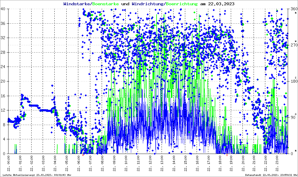
Task: Click the time label "22. 14:00"
Action: (174, 164)
